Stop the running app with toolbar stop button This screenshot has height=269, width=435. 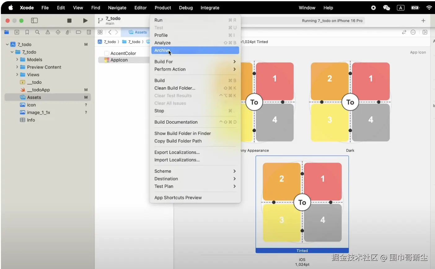tap(69, 20)
